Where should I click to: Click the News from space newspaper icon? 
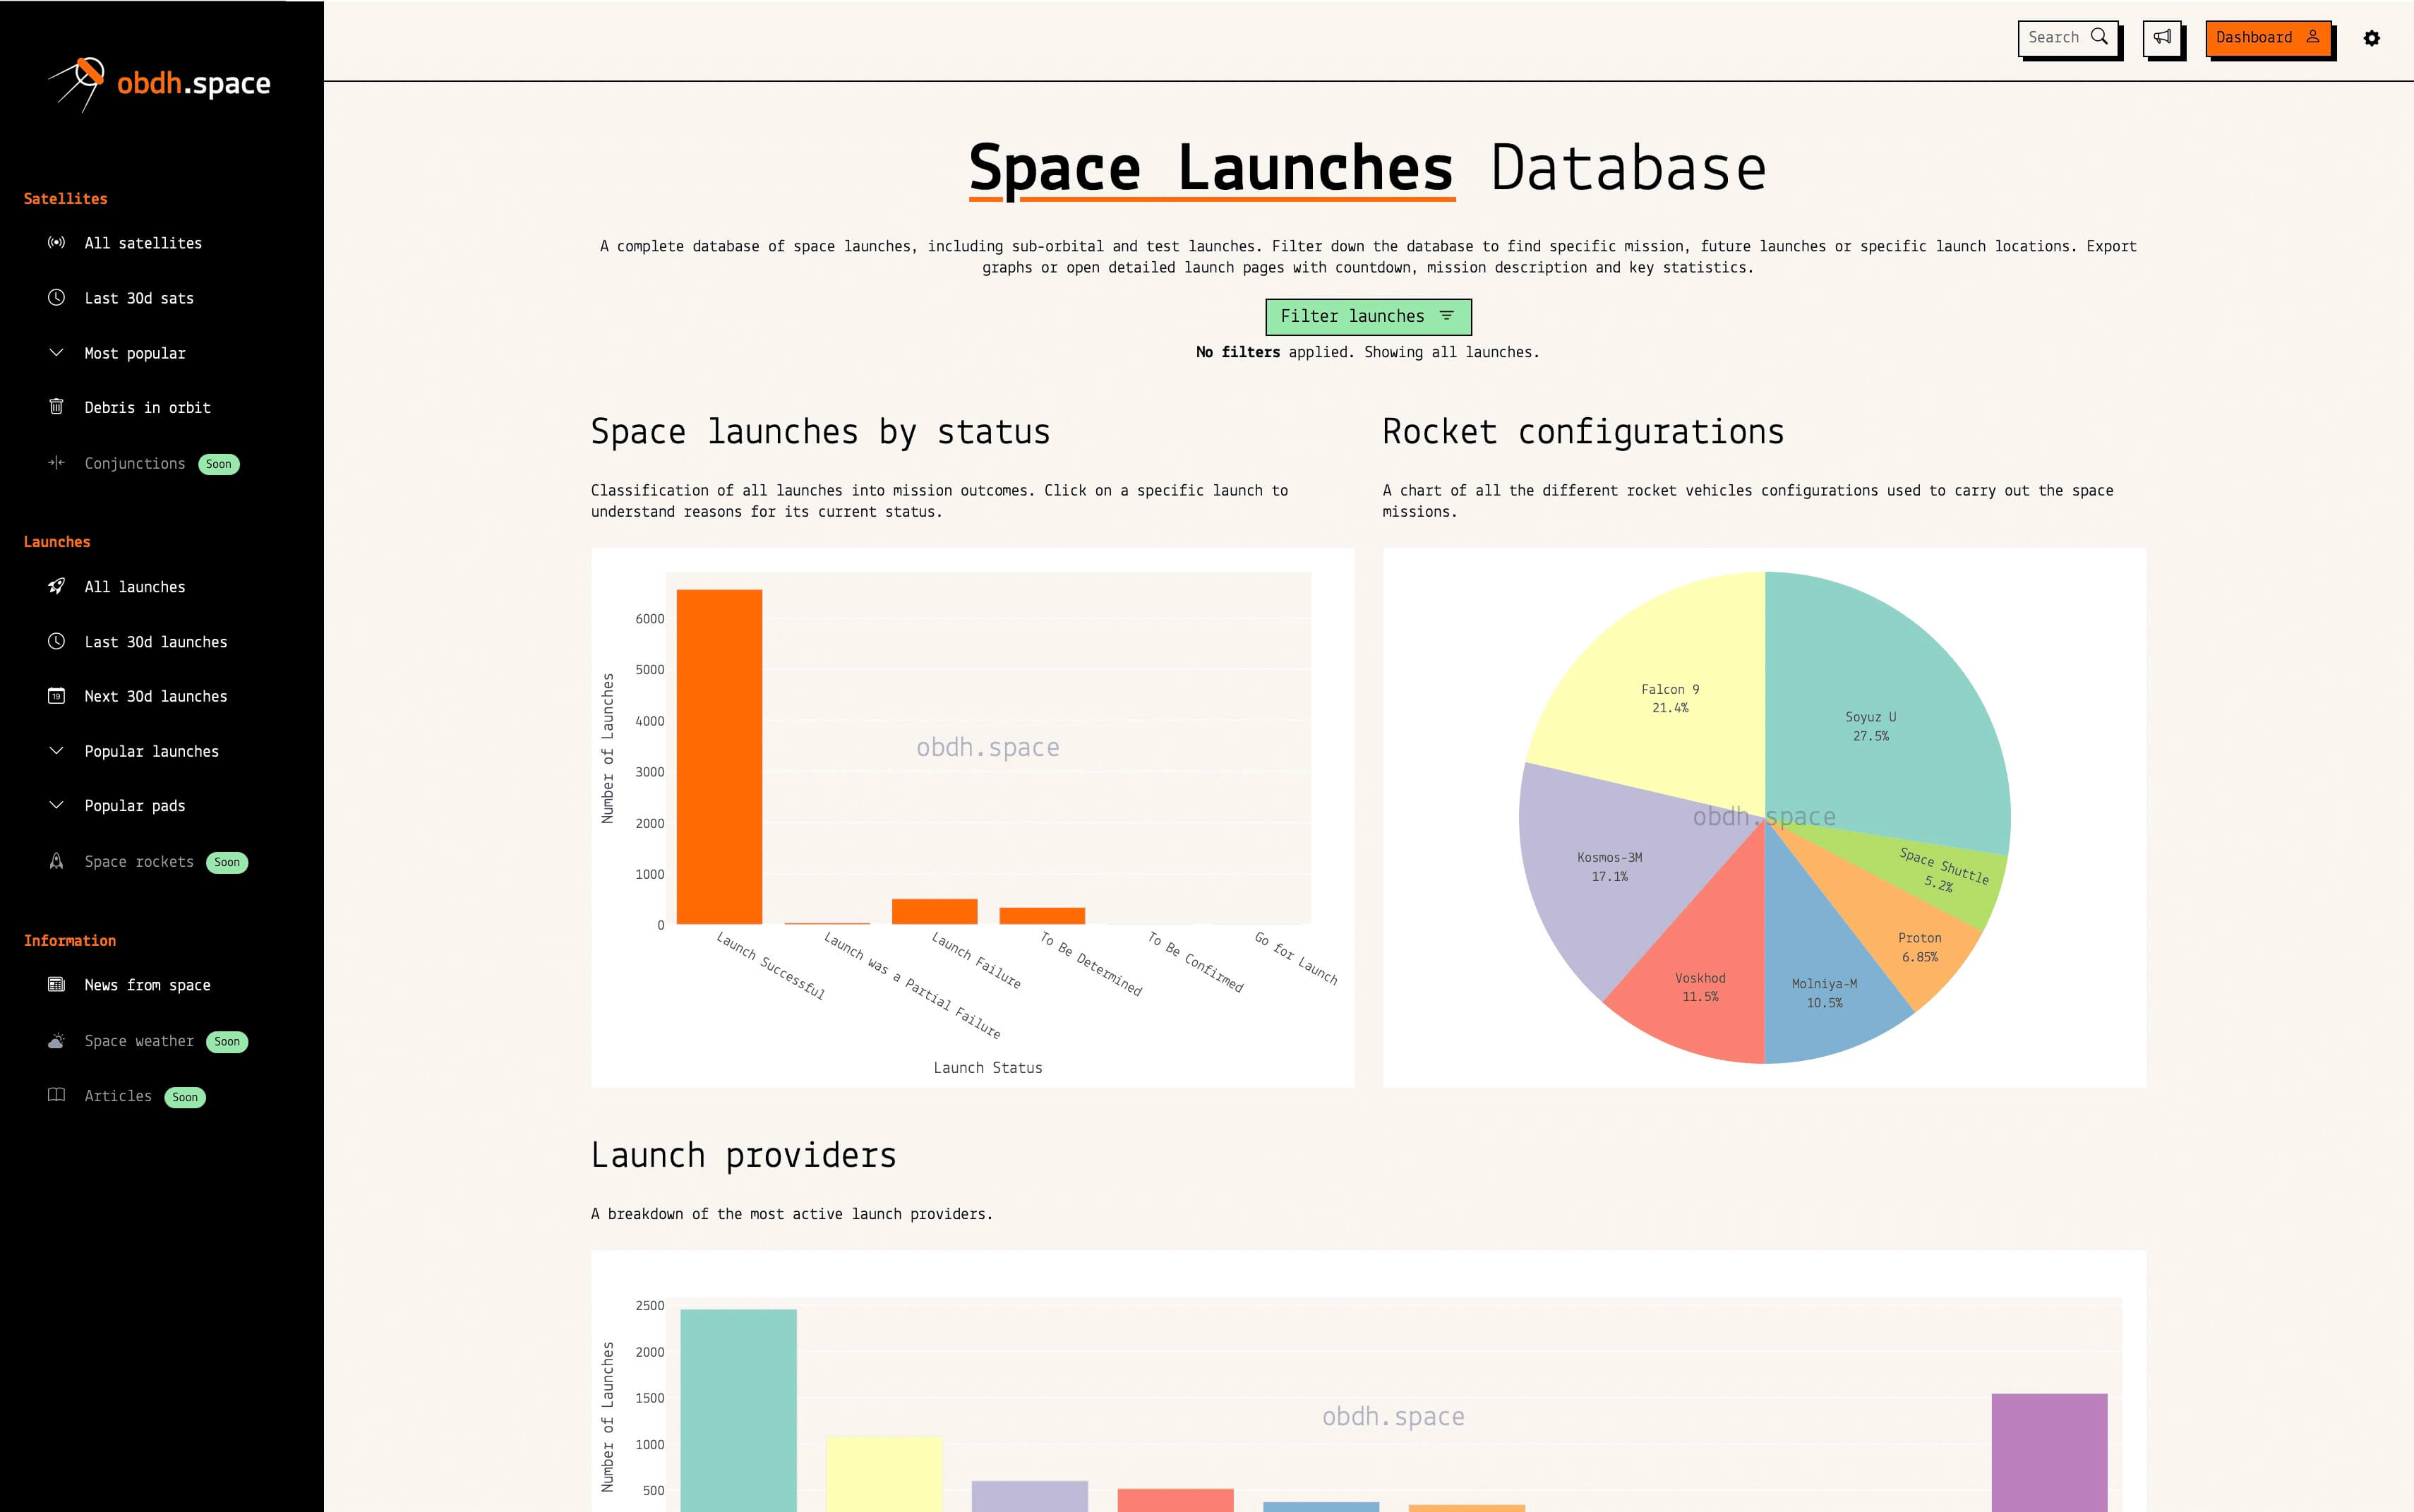(x=57, y=985)
